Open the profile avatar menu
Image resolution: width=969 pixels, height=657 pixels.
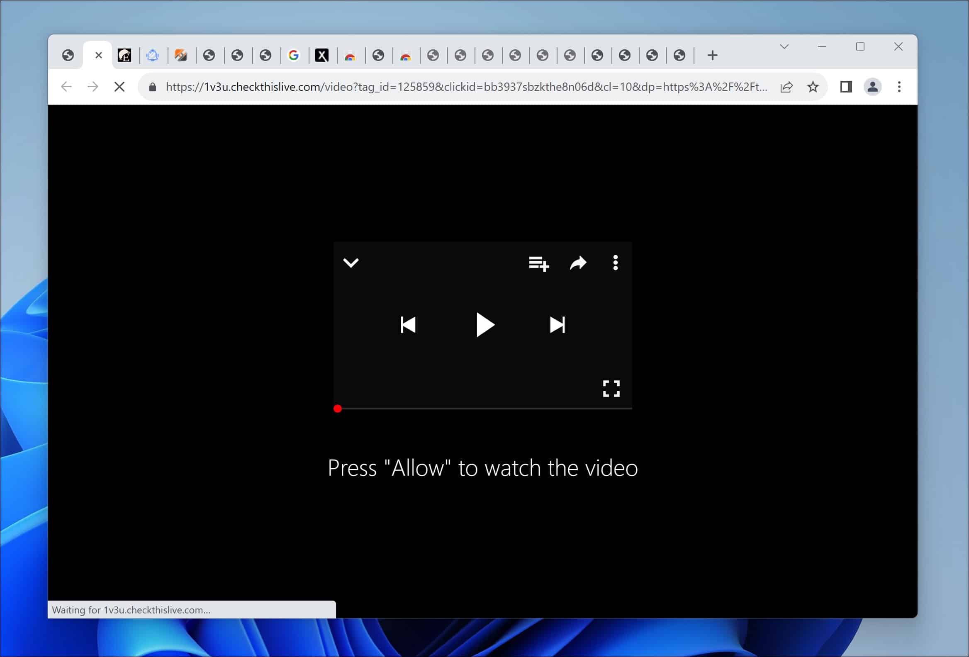[x=873, y=87]
